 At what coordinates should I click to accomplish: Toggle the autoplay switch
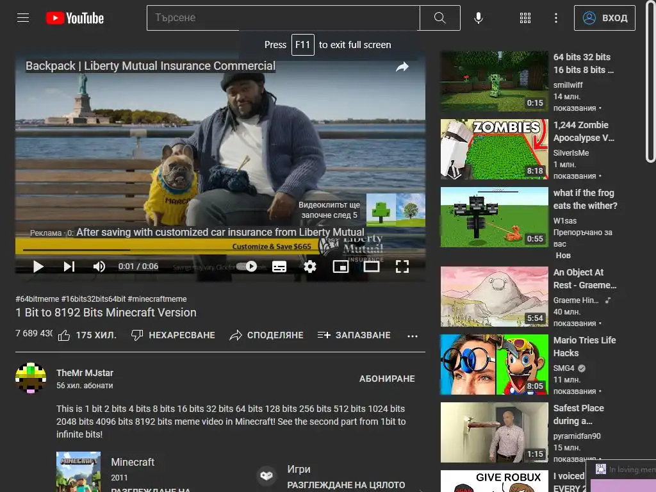(x=247, y=266)
